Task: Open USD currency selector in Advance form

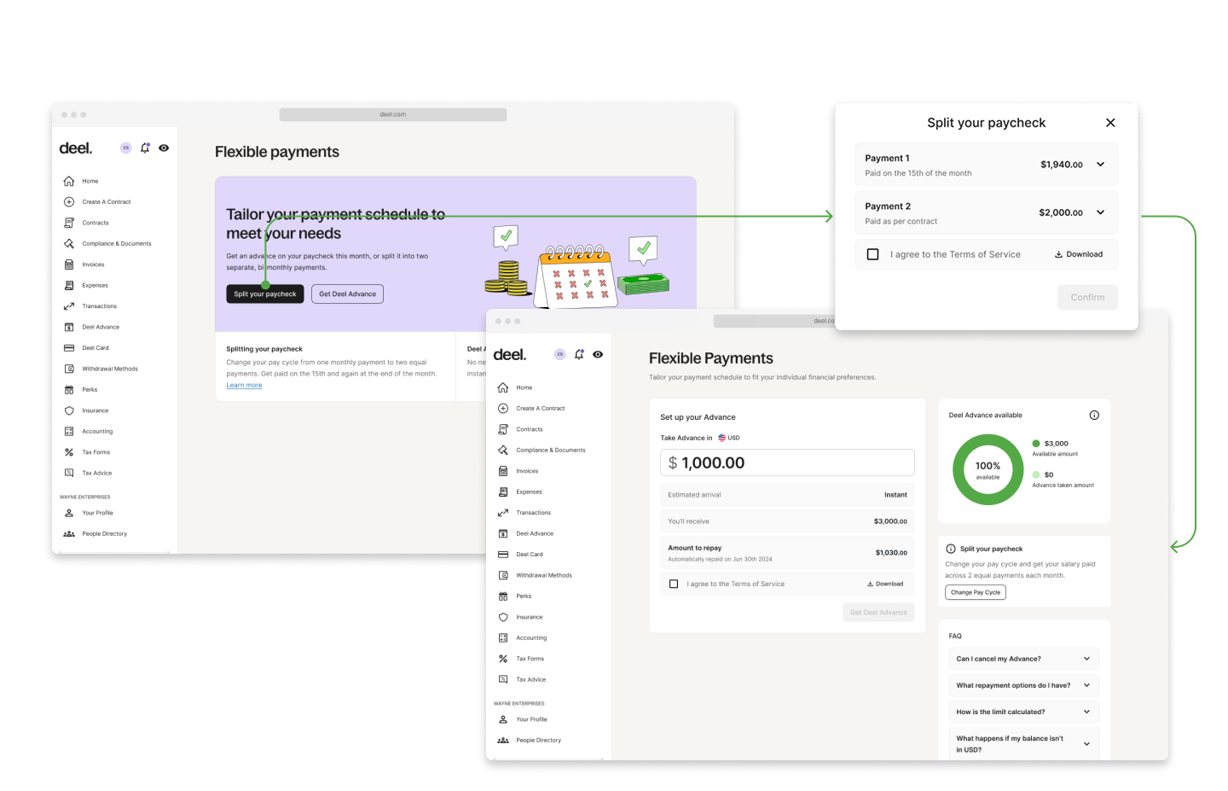Action: [729, 438]
